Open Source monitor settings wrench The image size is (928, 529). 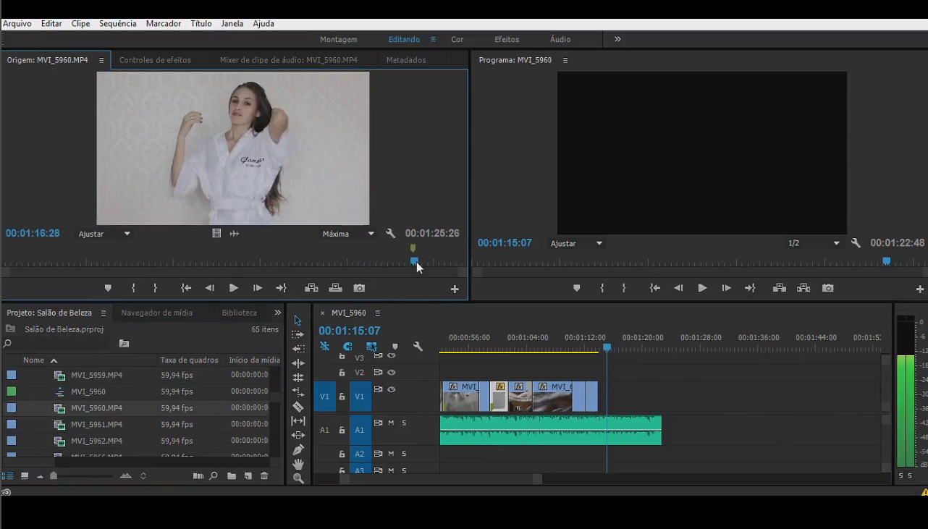click(x=390, y=234)
